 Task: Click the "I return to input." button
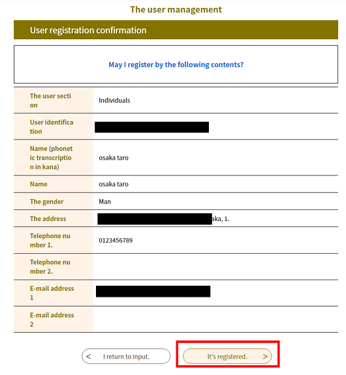[126, 356]
